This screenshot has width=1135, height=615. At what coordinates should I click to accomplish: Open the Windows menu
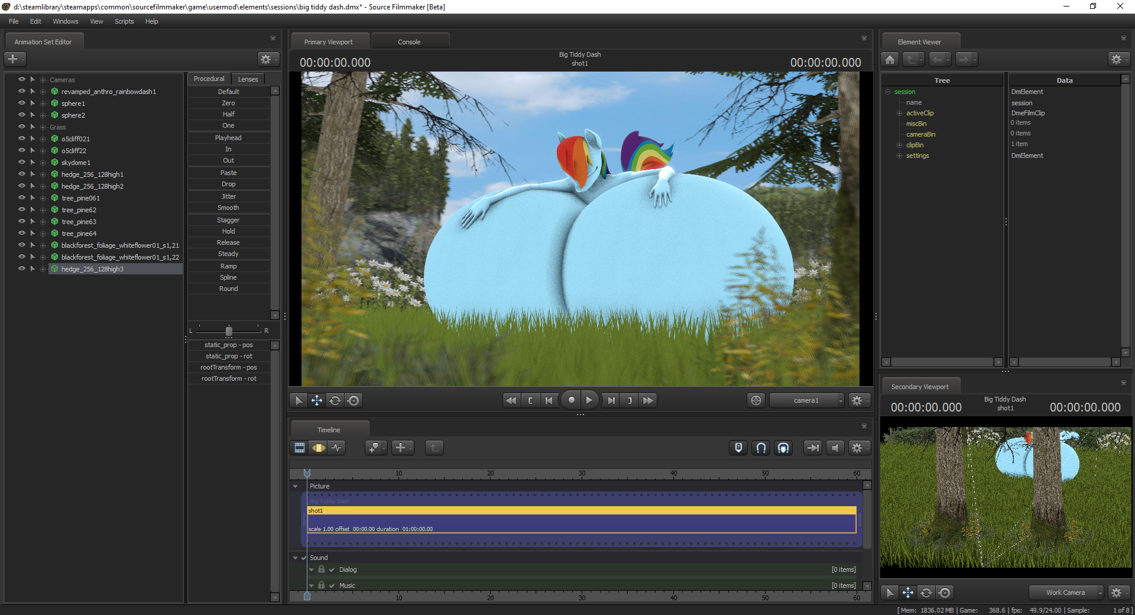(x=65, y=21)
